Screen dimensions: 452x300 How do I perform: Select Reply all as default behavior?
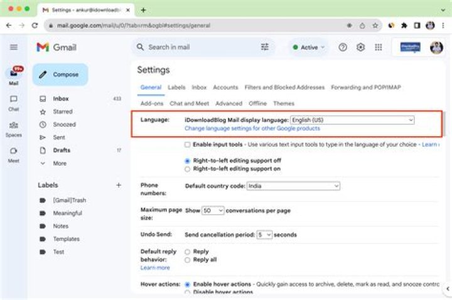click(187, 260)
